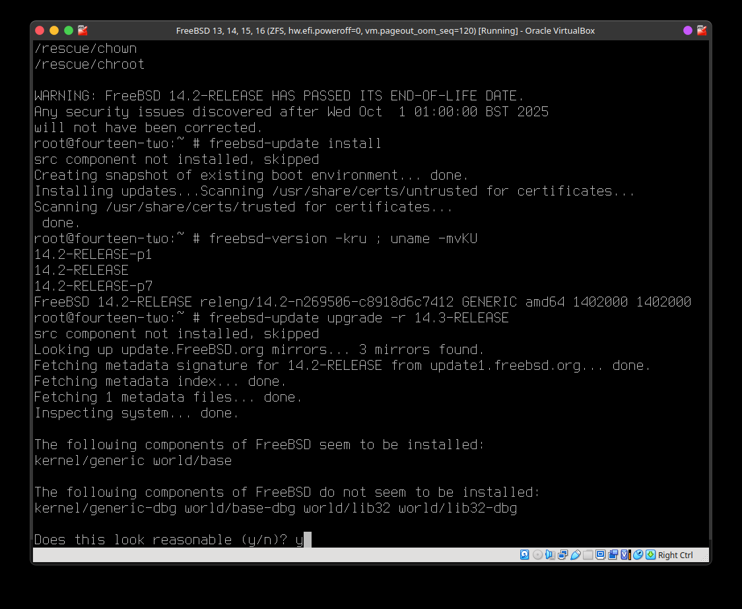Click the Right Ctrl host key label

tap(675, 555)
